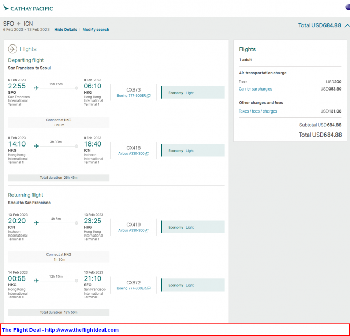Click the Flights airplane circle icon
Image resolution: width=350 pixels, height=336 pixels.
pyautogui.click(x=13, y=49)
